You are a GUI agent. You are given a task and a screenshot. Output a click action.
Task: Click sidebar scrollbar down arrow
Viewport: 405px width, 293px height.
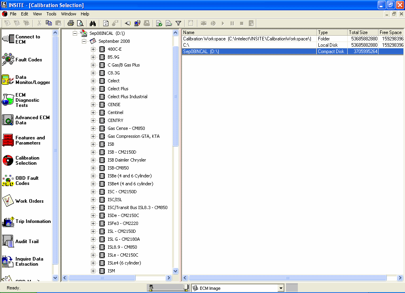point(55,278)
